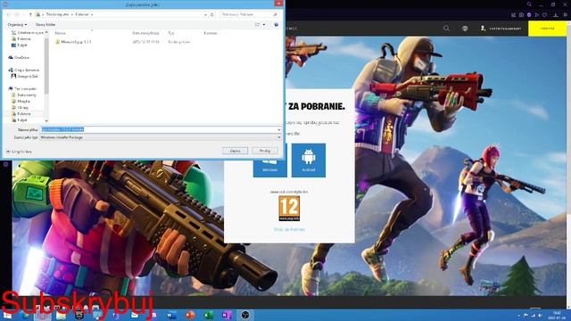The height and width of the screenshot is (321, 571).
Task: Open browser bookmarks heart icon
Action: click(544, 15)
